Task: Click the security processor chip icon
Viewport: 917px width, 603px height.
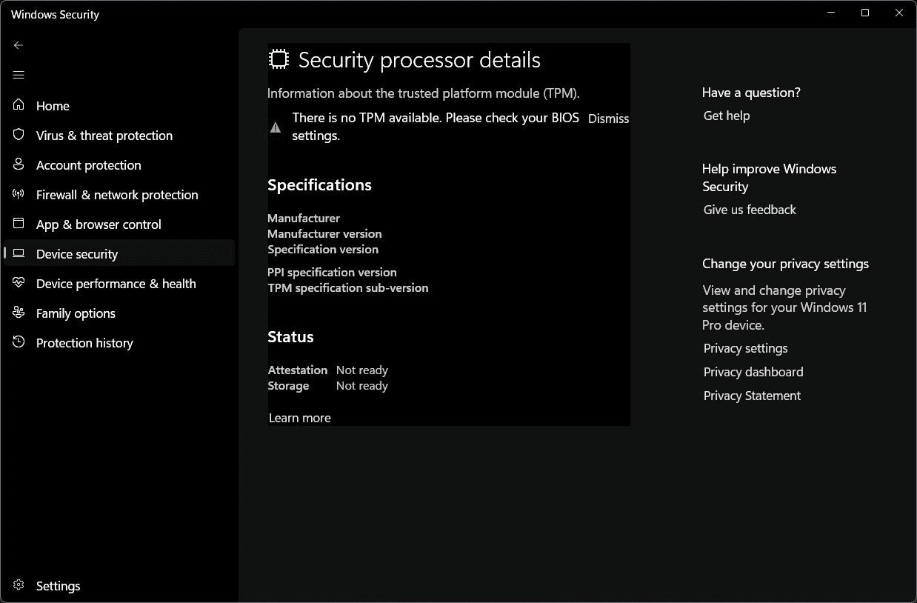Action: coord(278,58)
